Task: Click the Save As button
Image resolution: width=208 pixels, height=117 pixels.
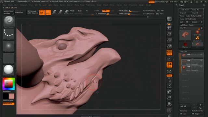Action: tap(197, 10)
